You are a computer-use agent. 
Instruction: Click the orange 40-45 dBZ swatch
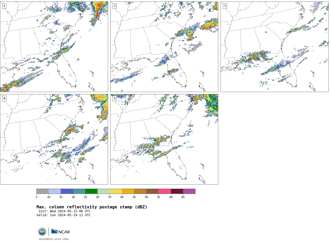[128, 191]
